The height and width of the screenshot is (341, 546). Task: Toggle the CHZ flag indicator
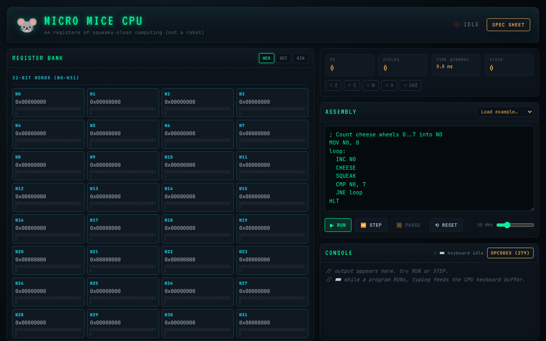coord(411,85)
